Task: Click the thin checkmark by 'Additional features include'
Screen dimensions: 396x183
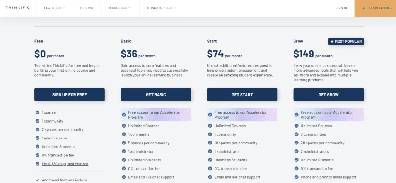Action: [x=38, y=180]
